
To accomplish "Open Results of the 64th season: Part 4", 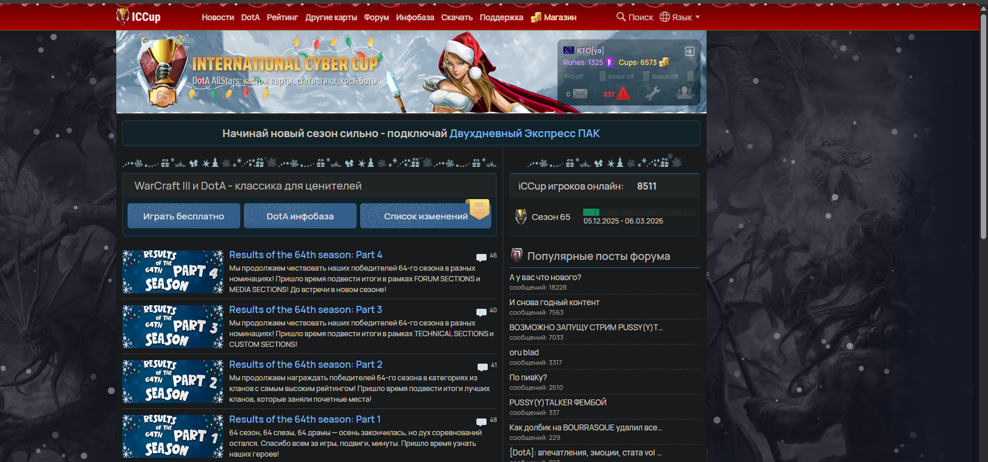I will [x=305, y=255].
